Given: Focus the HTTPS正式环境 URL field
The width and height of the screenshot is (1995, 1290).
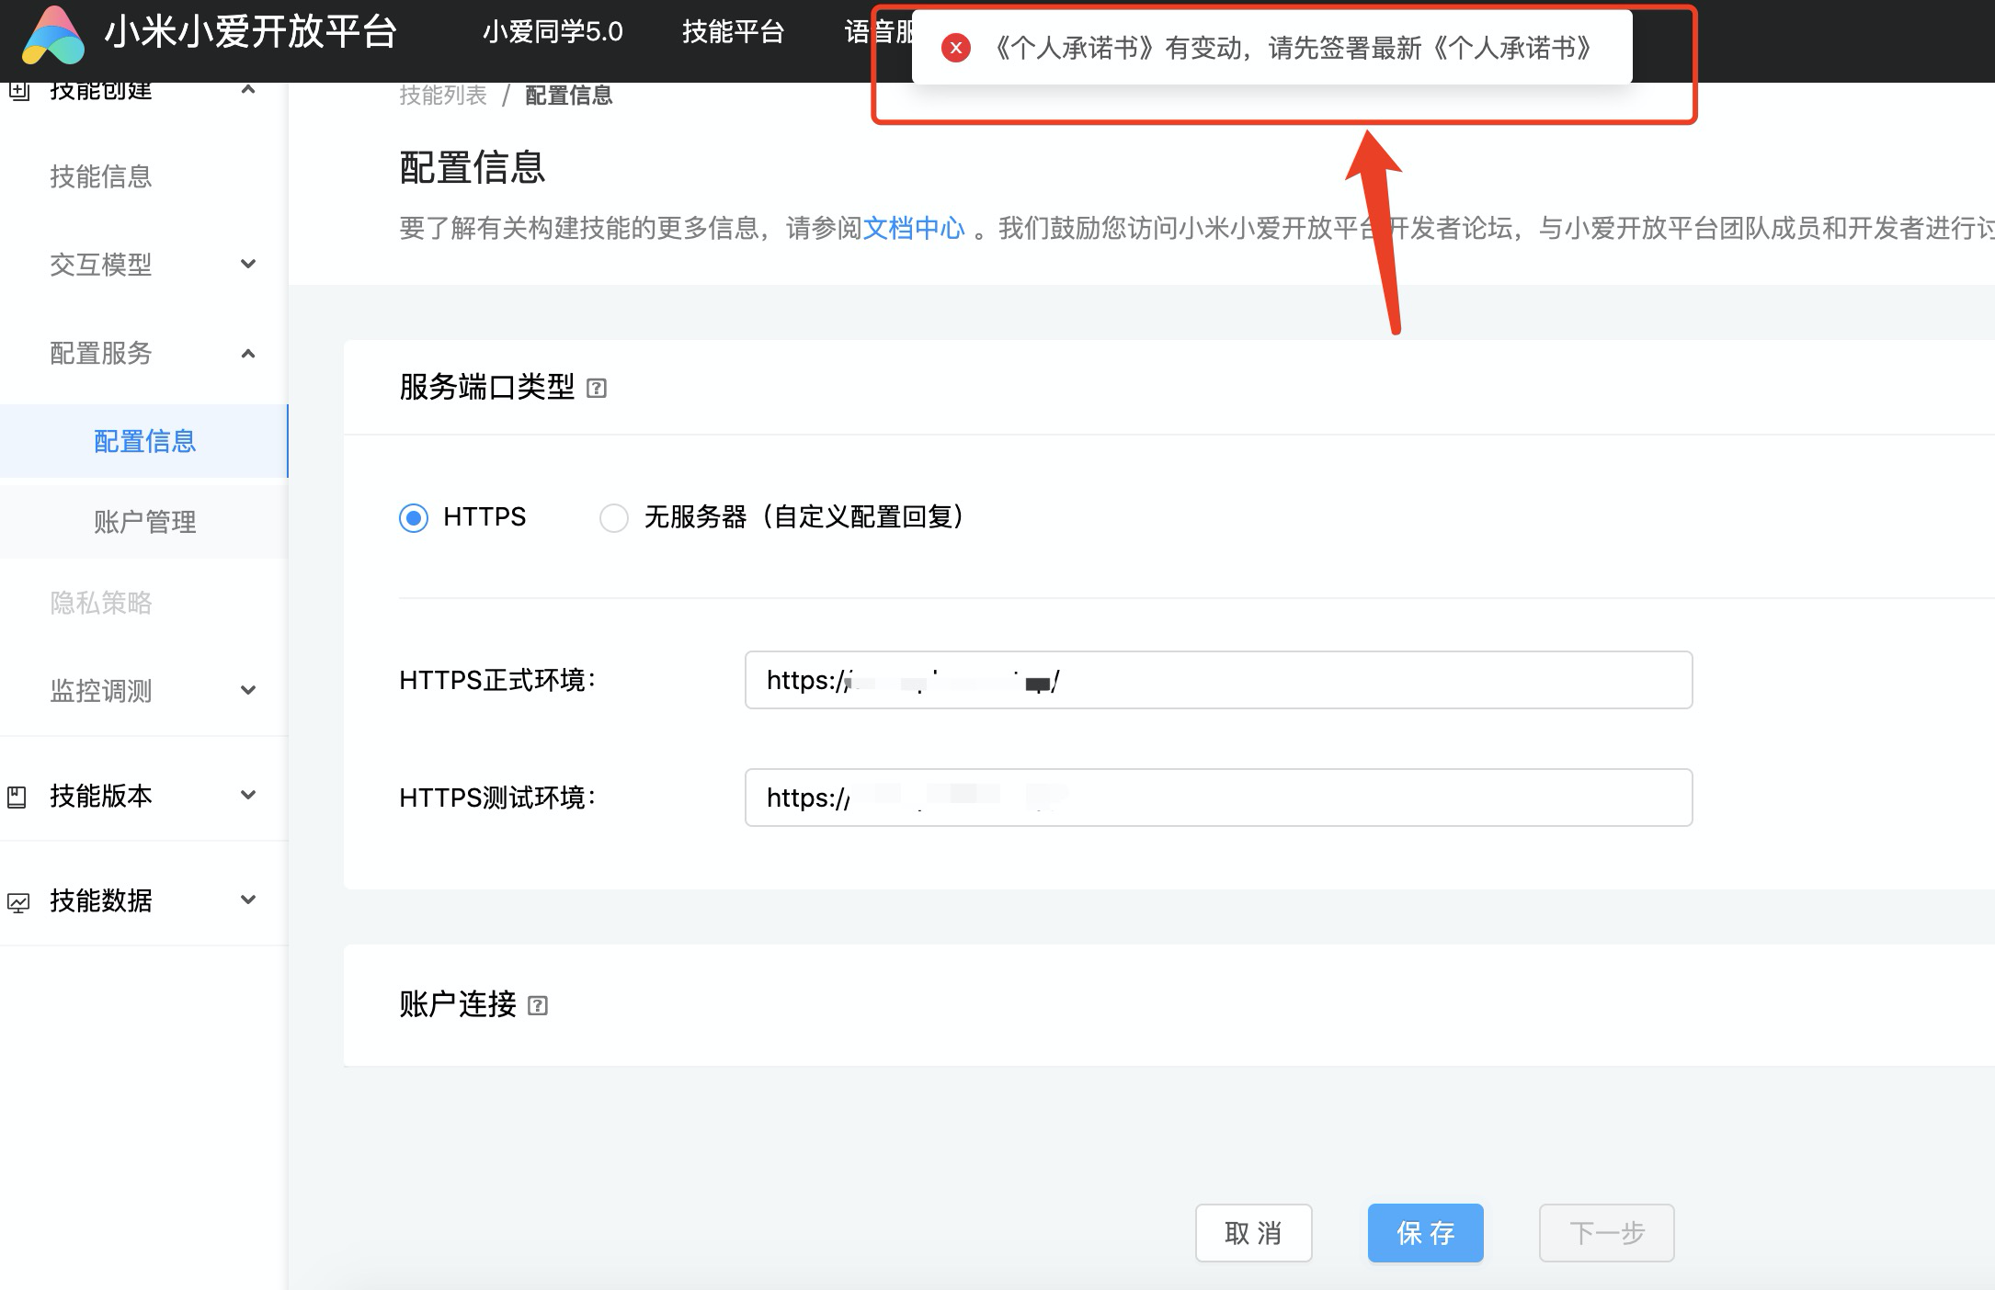Looking at the screenshot, I should [1218, 680].
